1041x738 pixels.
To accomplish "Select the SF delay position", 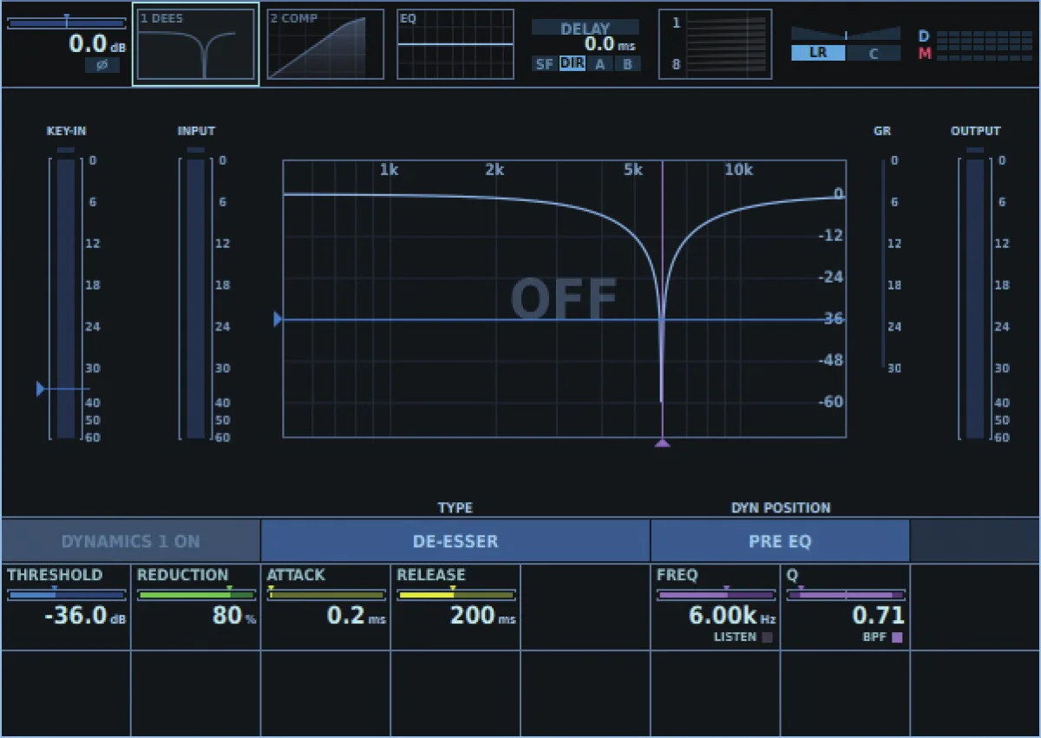I will tap(544, 64).
